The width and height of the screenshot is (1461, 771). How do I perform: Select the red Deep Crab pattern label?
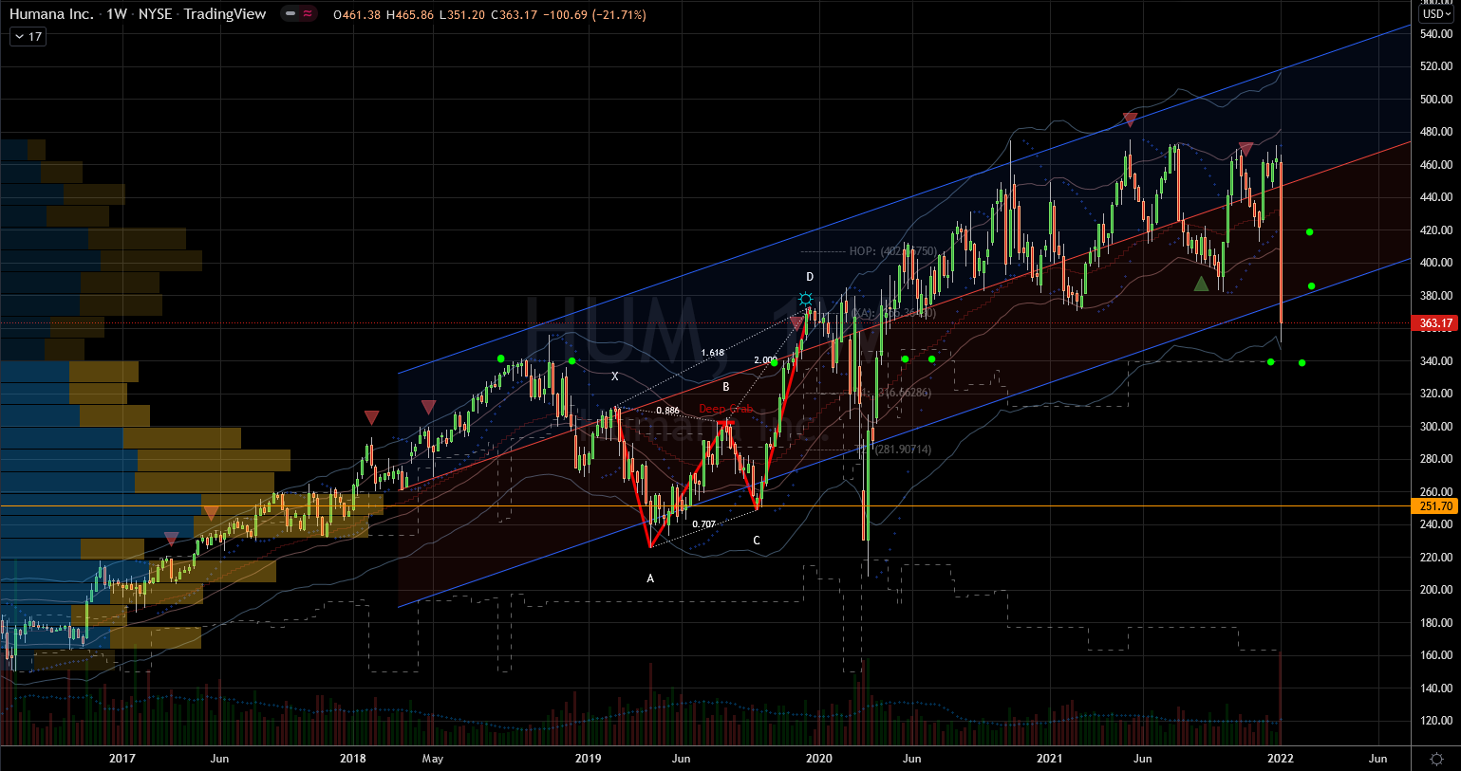click(x=726, y=409)
